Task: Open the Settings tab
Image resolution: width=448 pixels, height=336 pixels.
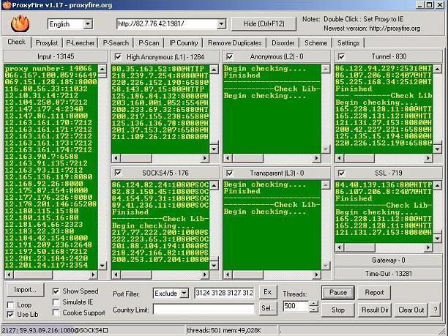Action: [x=348, y=43]
